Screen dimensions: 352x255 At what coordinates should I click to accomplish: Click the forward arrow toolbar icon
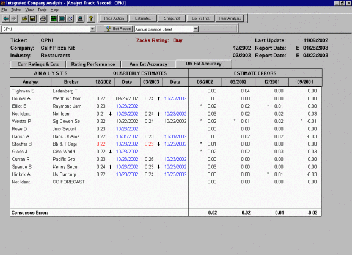14,18
